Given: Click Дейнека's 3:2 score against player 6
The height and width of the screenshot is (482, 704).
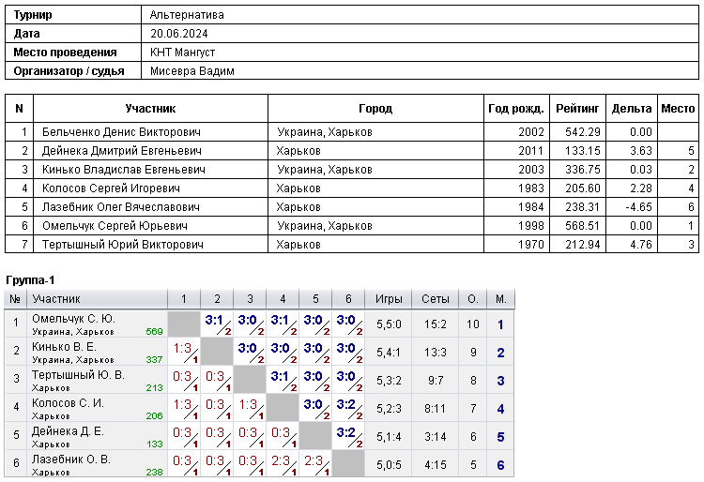Looking at the screenshot, I should coord(345,433).
